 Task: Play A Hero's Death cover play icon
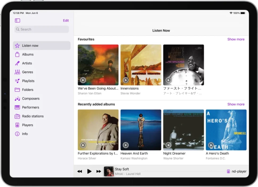(211, 145)
